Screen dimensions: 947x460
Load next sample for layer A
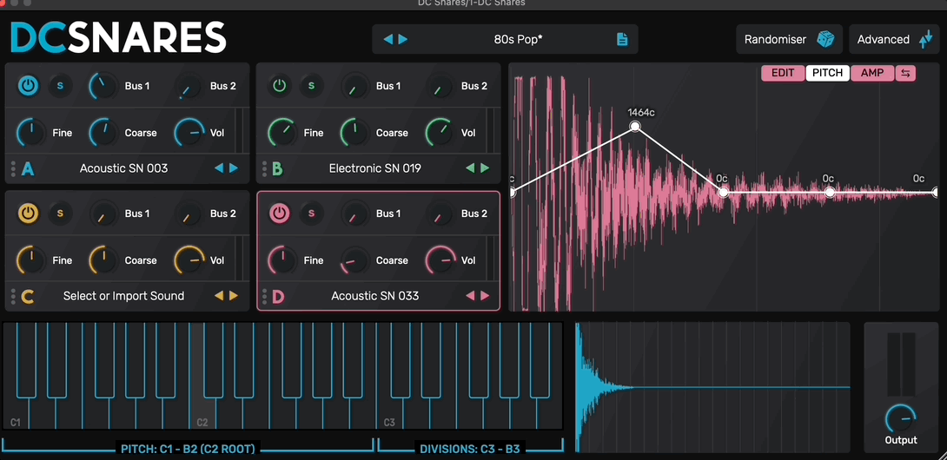click(x=233, y=168)
